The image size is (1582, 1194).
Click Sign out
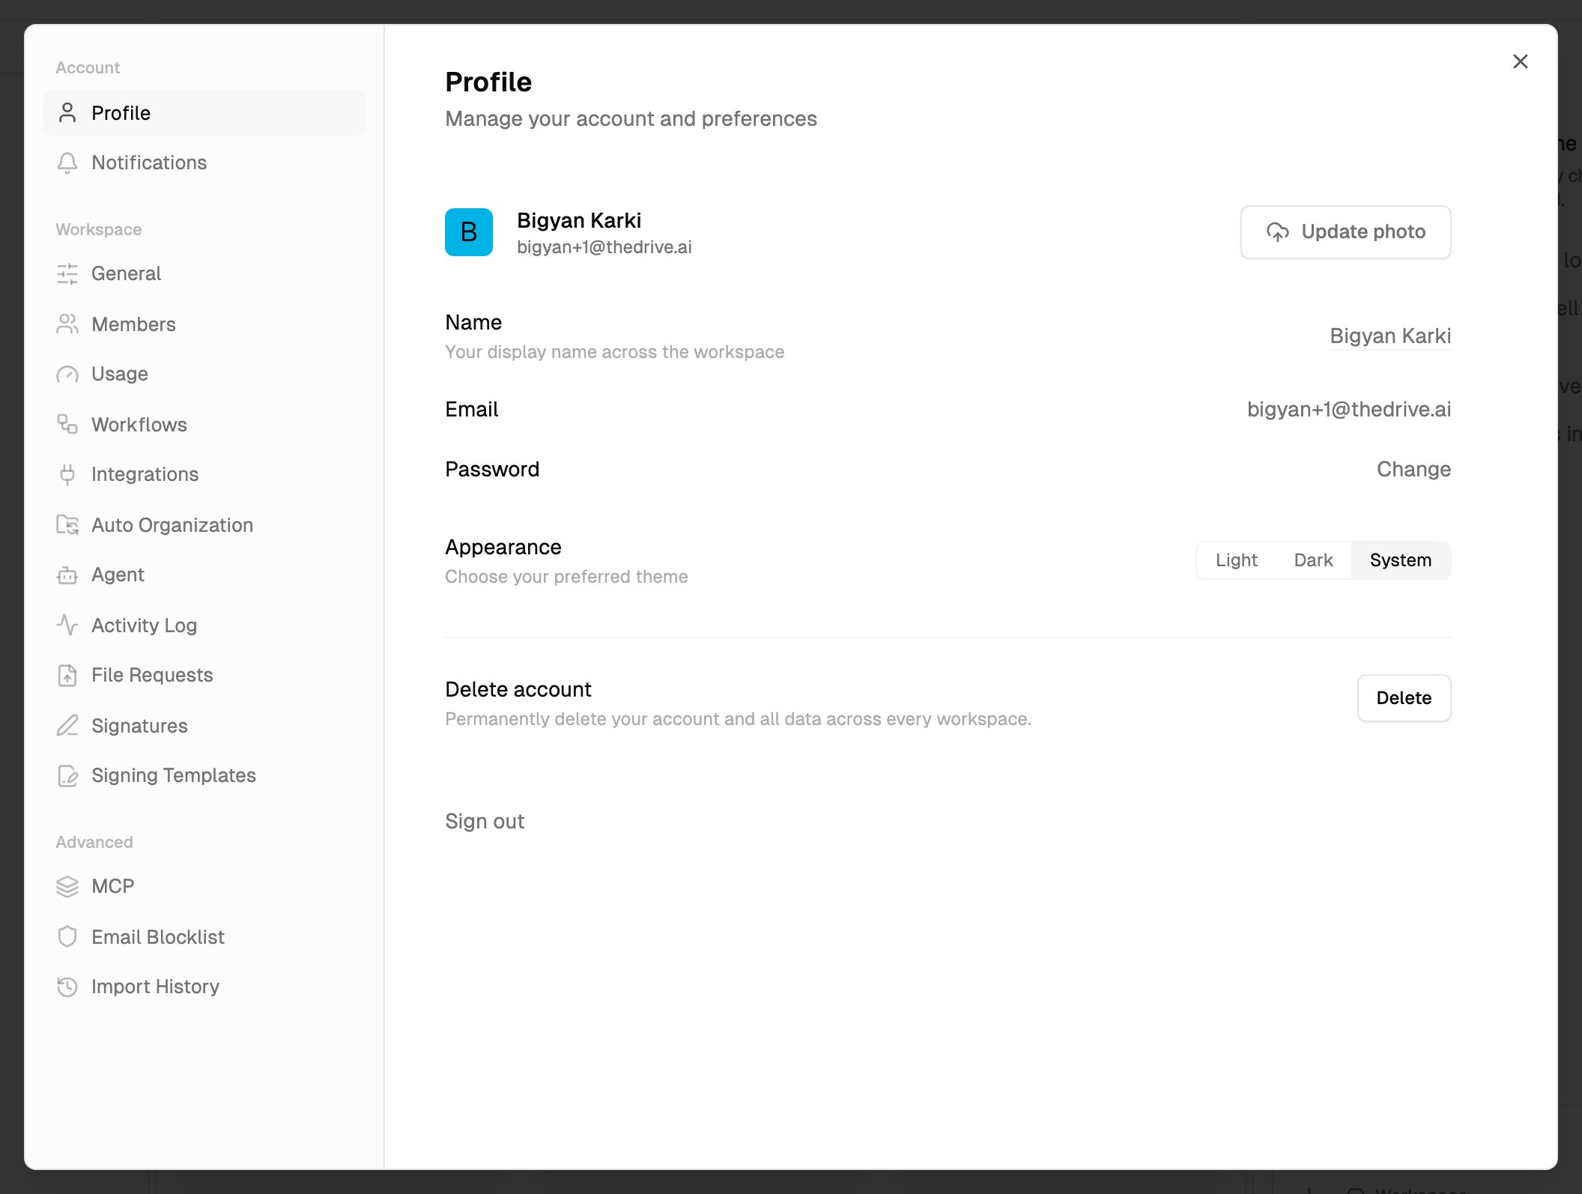pos(485,821)
